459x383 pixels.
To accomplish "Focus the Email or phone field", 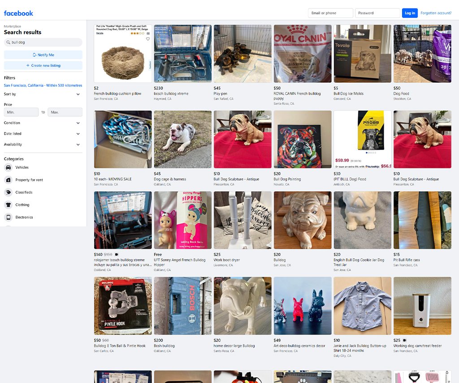I will coord(330,13).
